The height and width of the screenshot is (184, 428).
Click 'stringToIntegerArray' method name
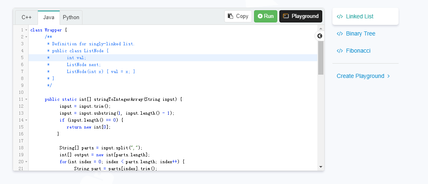[118, 100]
